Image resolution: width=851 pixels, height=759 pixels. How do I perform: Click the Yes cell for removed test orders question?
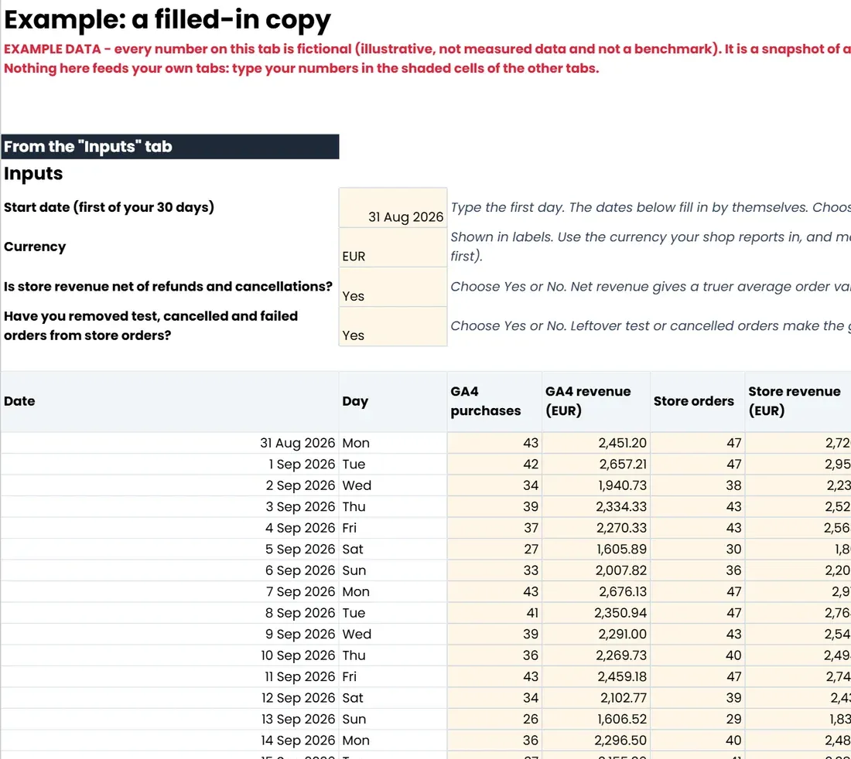(x=393, y=326)
